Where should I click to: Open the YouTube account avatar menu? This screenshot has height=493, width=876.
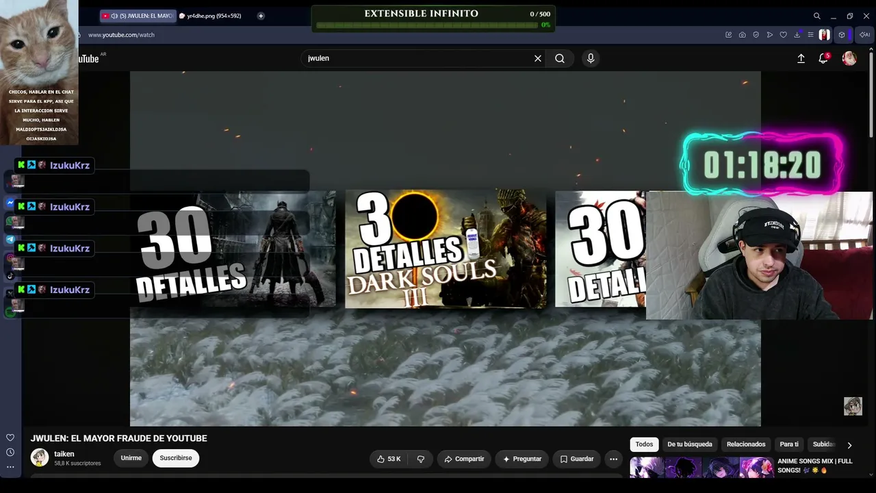pyautogui.click(x=849, y=59)
